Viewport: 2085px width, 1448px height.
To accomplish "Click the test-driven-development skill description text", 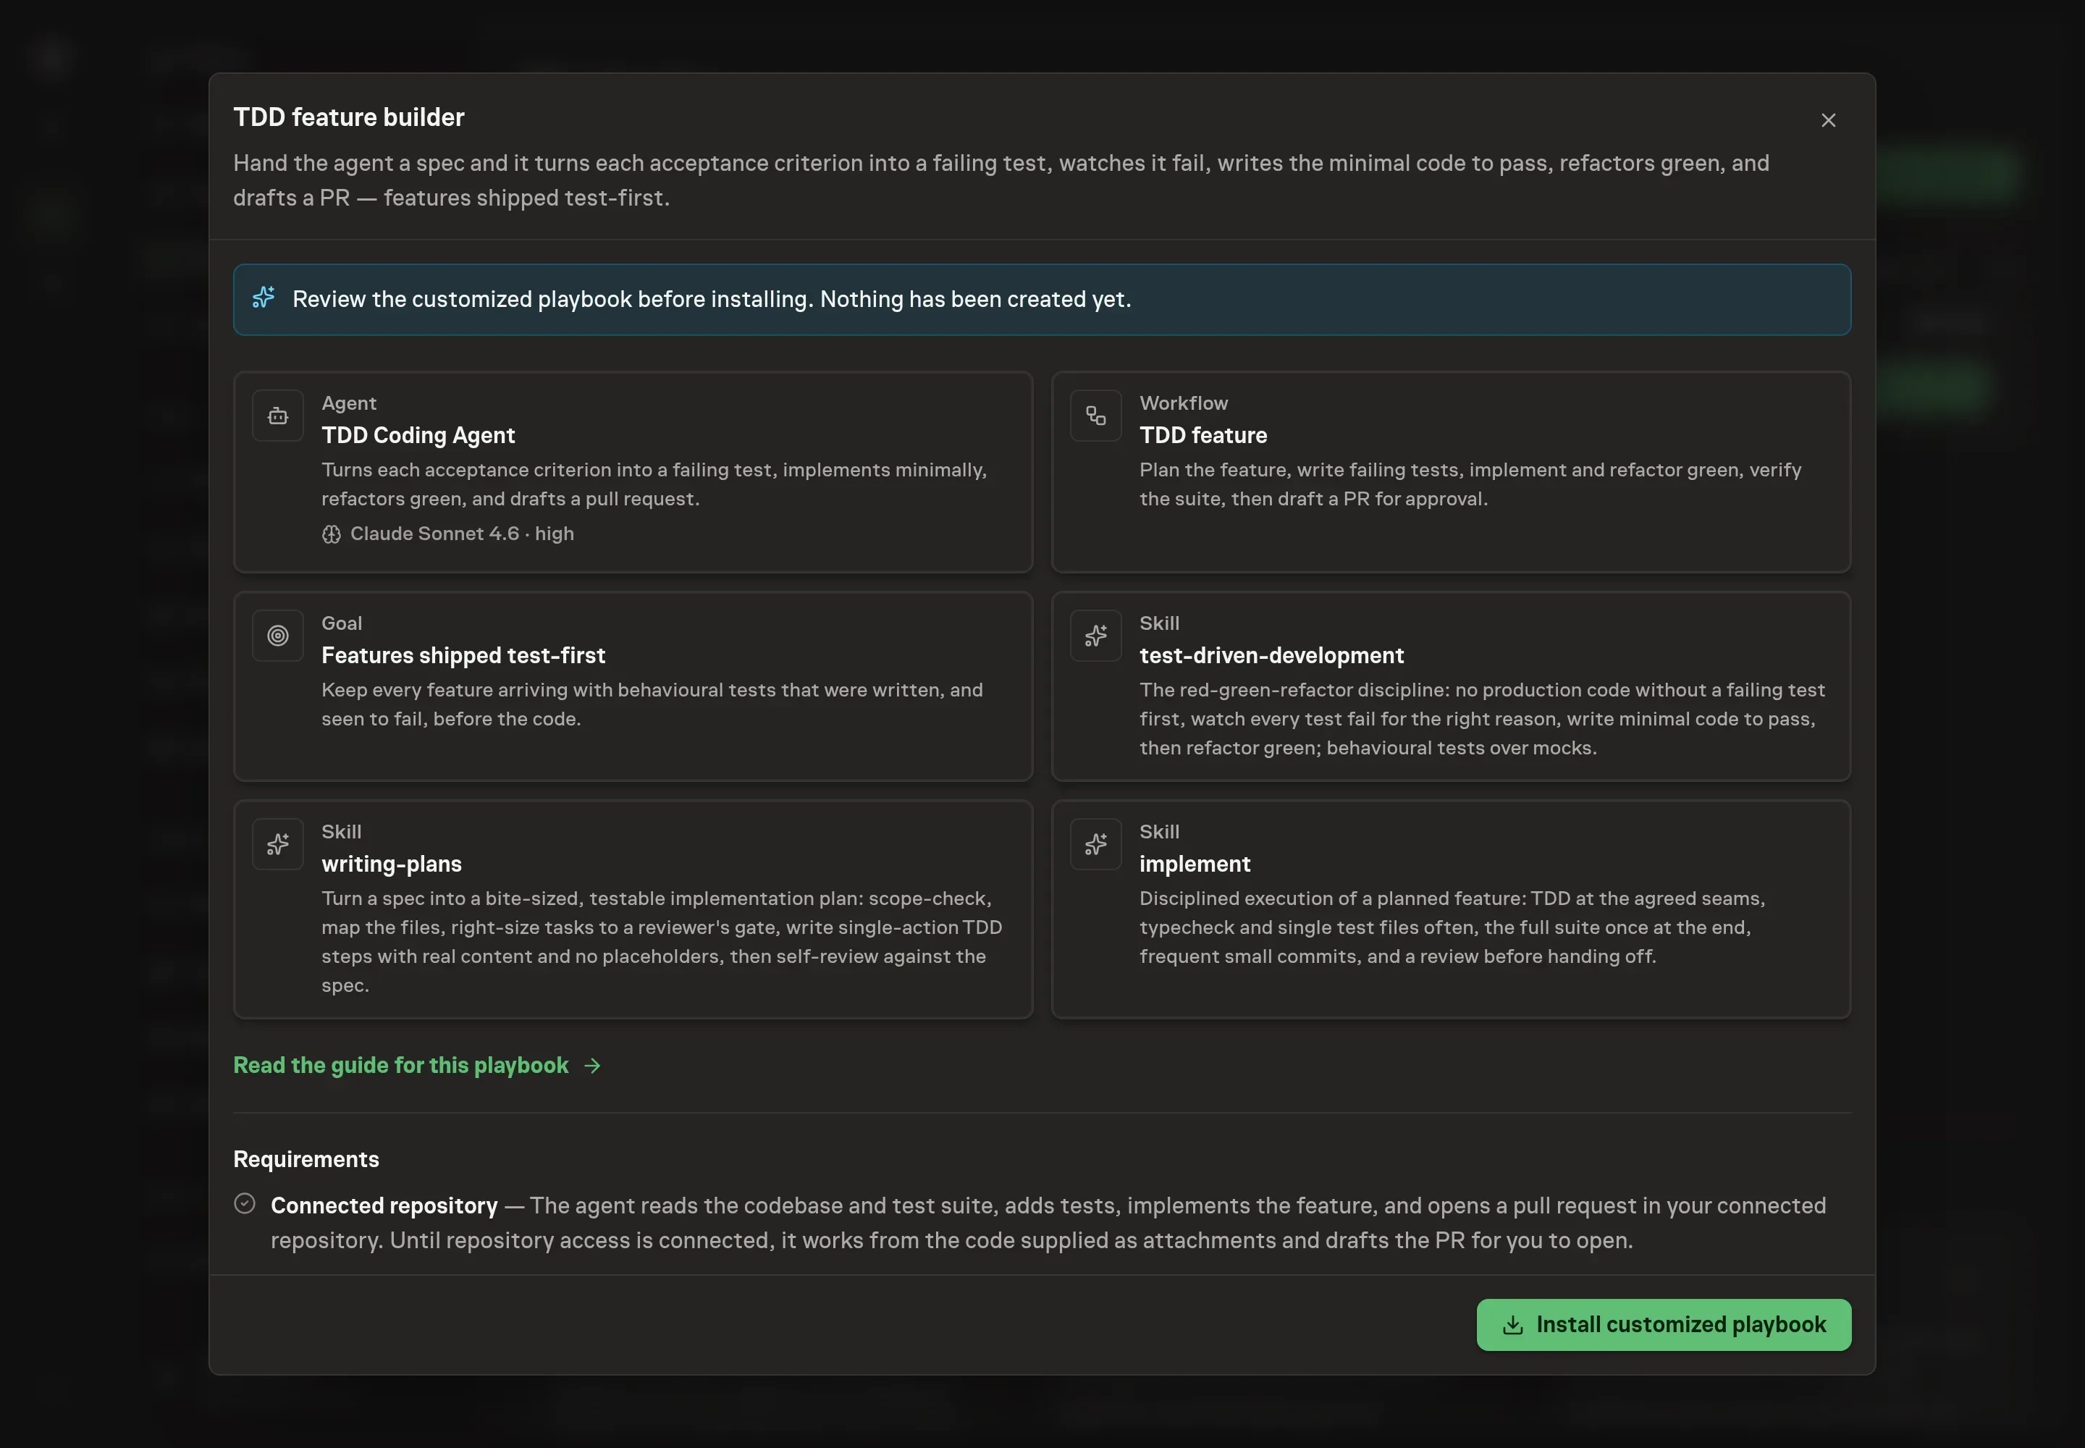I will [x=1482, y=718].
